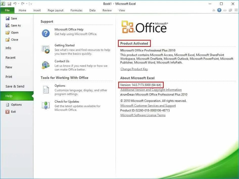The image size is (239, 179).
Task: Click Microsoft Office Professional Plus 2010 heading
Action: (148, 50)
